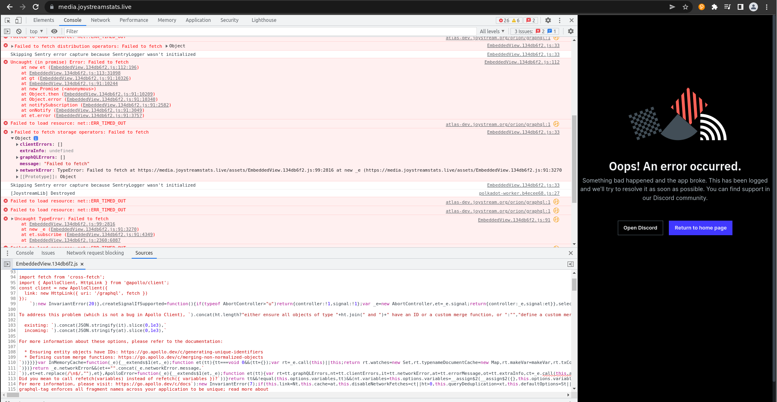This screenshot has height=402, width=777.
Task: Click the error count badge showing 26
Action: (504, 20)
